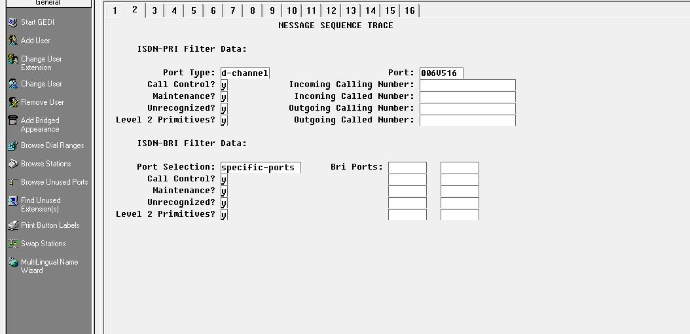Focus the Incoming Calling Number field
690x334 pixels.
coord(467,85)
